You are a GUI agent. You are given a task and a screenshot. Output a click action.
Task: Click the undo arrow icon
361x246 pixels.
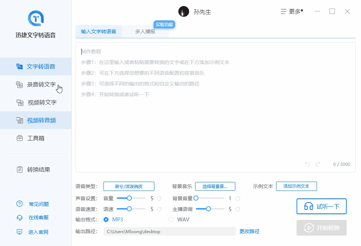(x=307, y=164)
